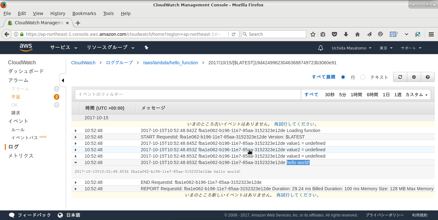Click the Pocket save icon in the address bar
Screen dimensions: 438x220
point(334,34)
